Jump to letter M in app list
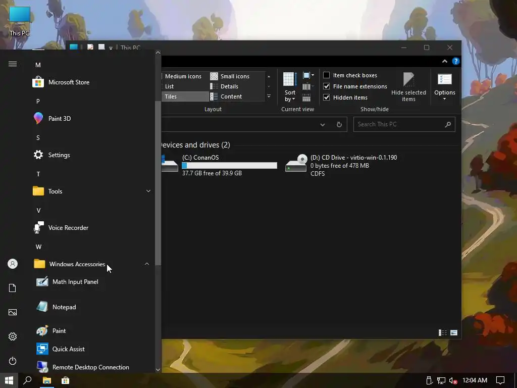This screenshot has height=388, width=517. click(x=38, y=65)
